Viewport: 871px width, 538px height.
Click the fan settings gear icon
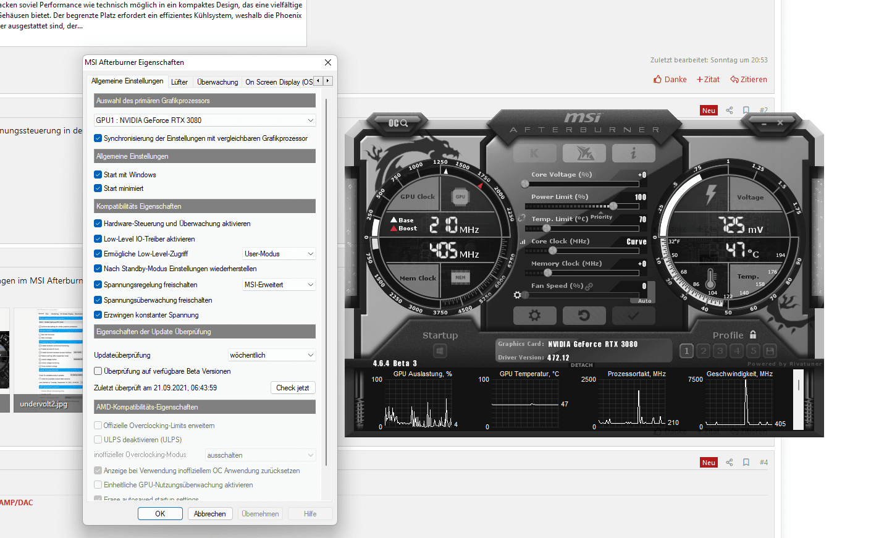517,295
